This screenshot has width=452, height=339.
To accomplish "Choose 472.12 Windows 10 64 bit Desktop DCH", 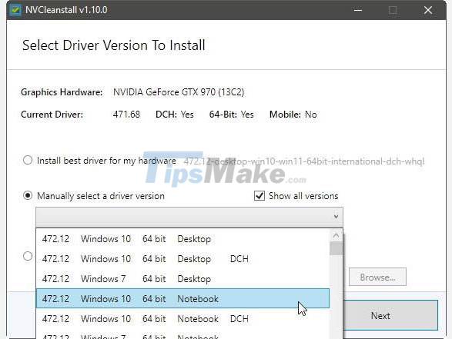I will pos(182,259).
